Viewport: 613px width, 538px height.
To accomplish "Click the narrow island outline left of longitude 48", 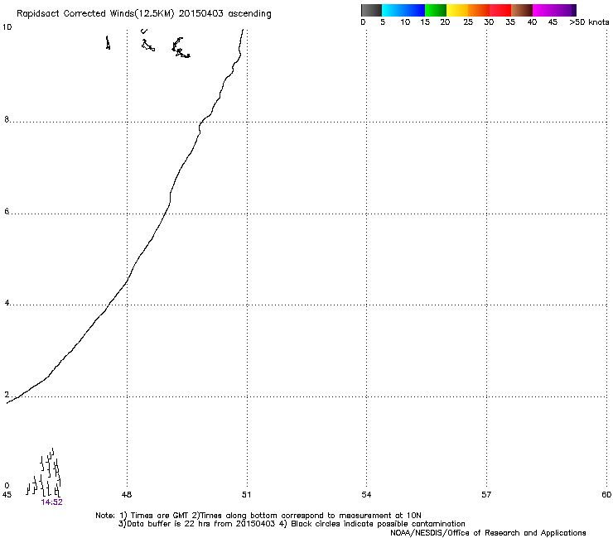I will pyautogui.click(x=108, y=42).
